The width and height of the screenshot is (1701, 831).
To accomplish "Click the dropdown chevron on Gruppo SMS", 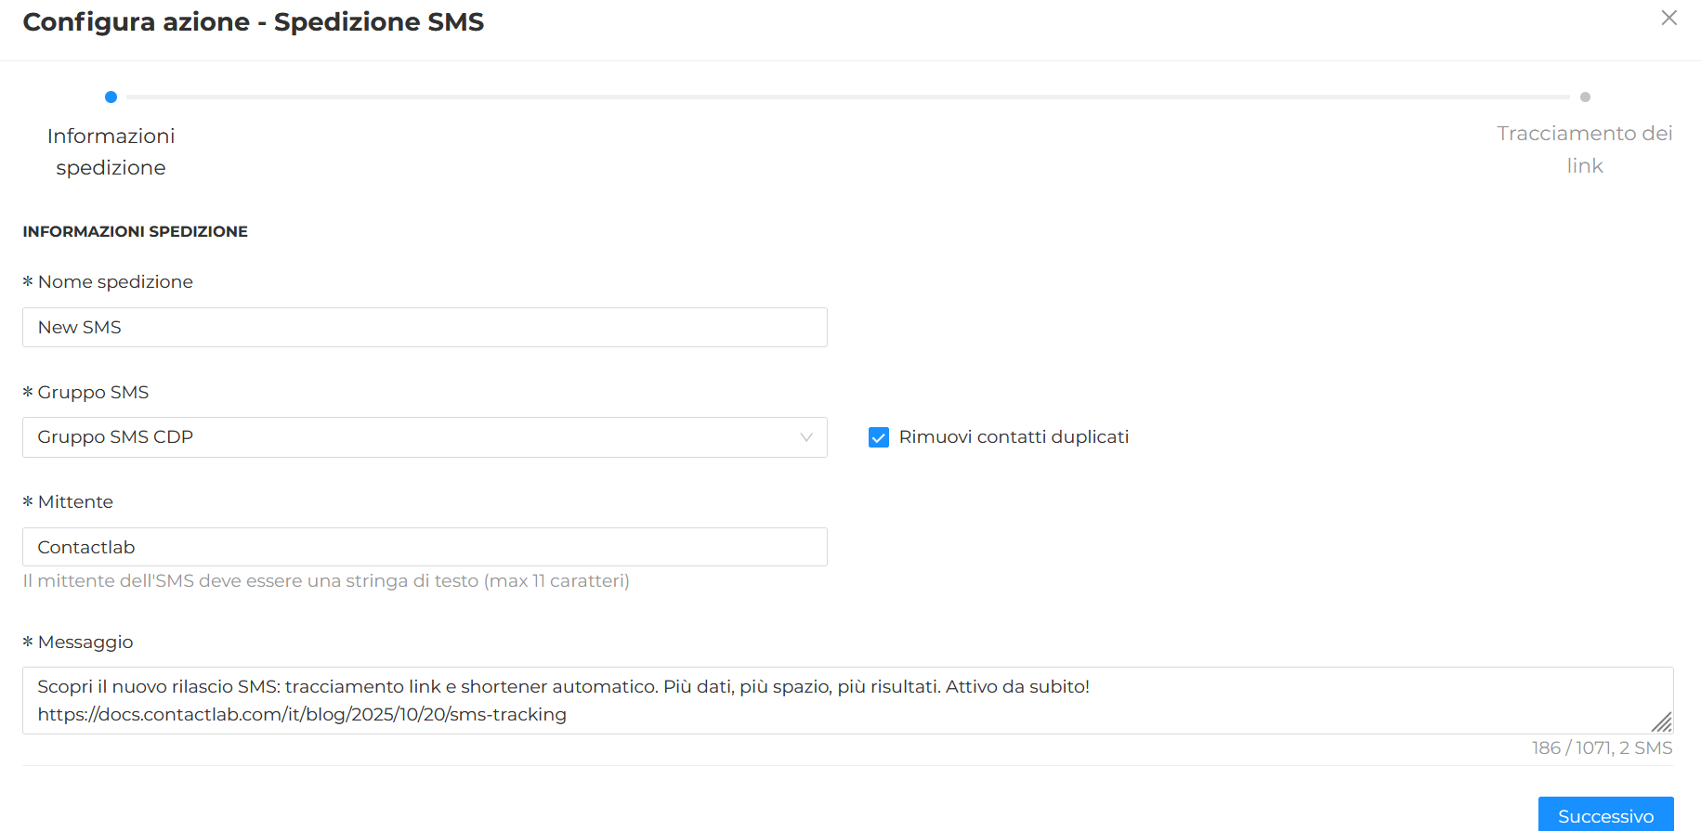I will point(805,436).
